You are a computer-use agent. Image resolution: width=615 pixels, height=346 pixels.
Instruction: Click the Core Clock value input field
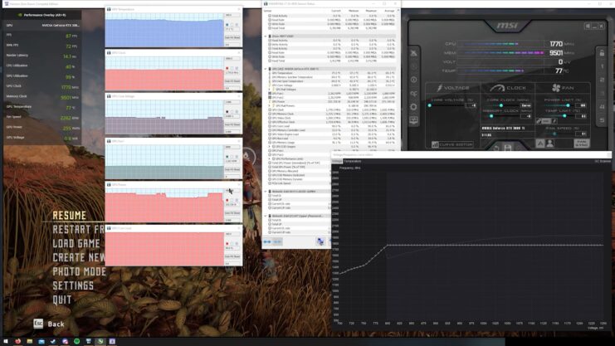526,105
